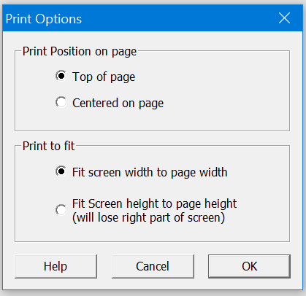Close the Print Options dialog with X
The image size is (306, 296).
(284, 18)
